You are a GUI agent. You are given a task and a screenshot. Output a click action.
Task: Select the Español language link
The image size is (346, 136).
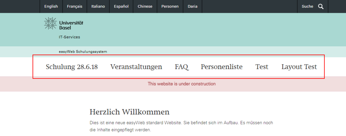(121, 6)
